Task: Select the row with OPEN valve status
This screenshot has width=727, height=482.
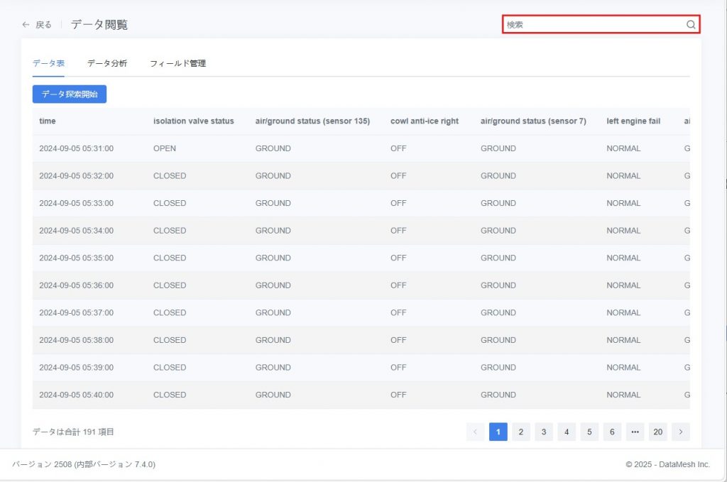Action: click(165, 148)
